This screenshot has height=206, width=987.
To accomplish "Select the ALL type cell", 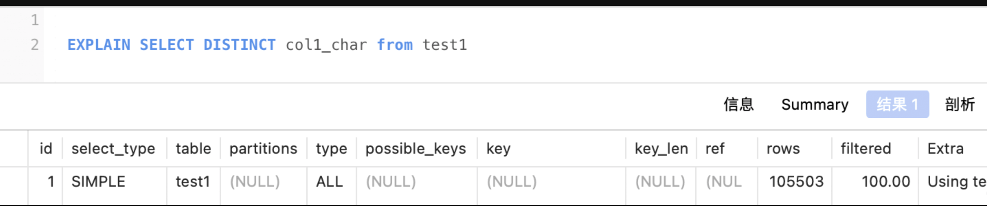I will 329,182.
